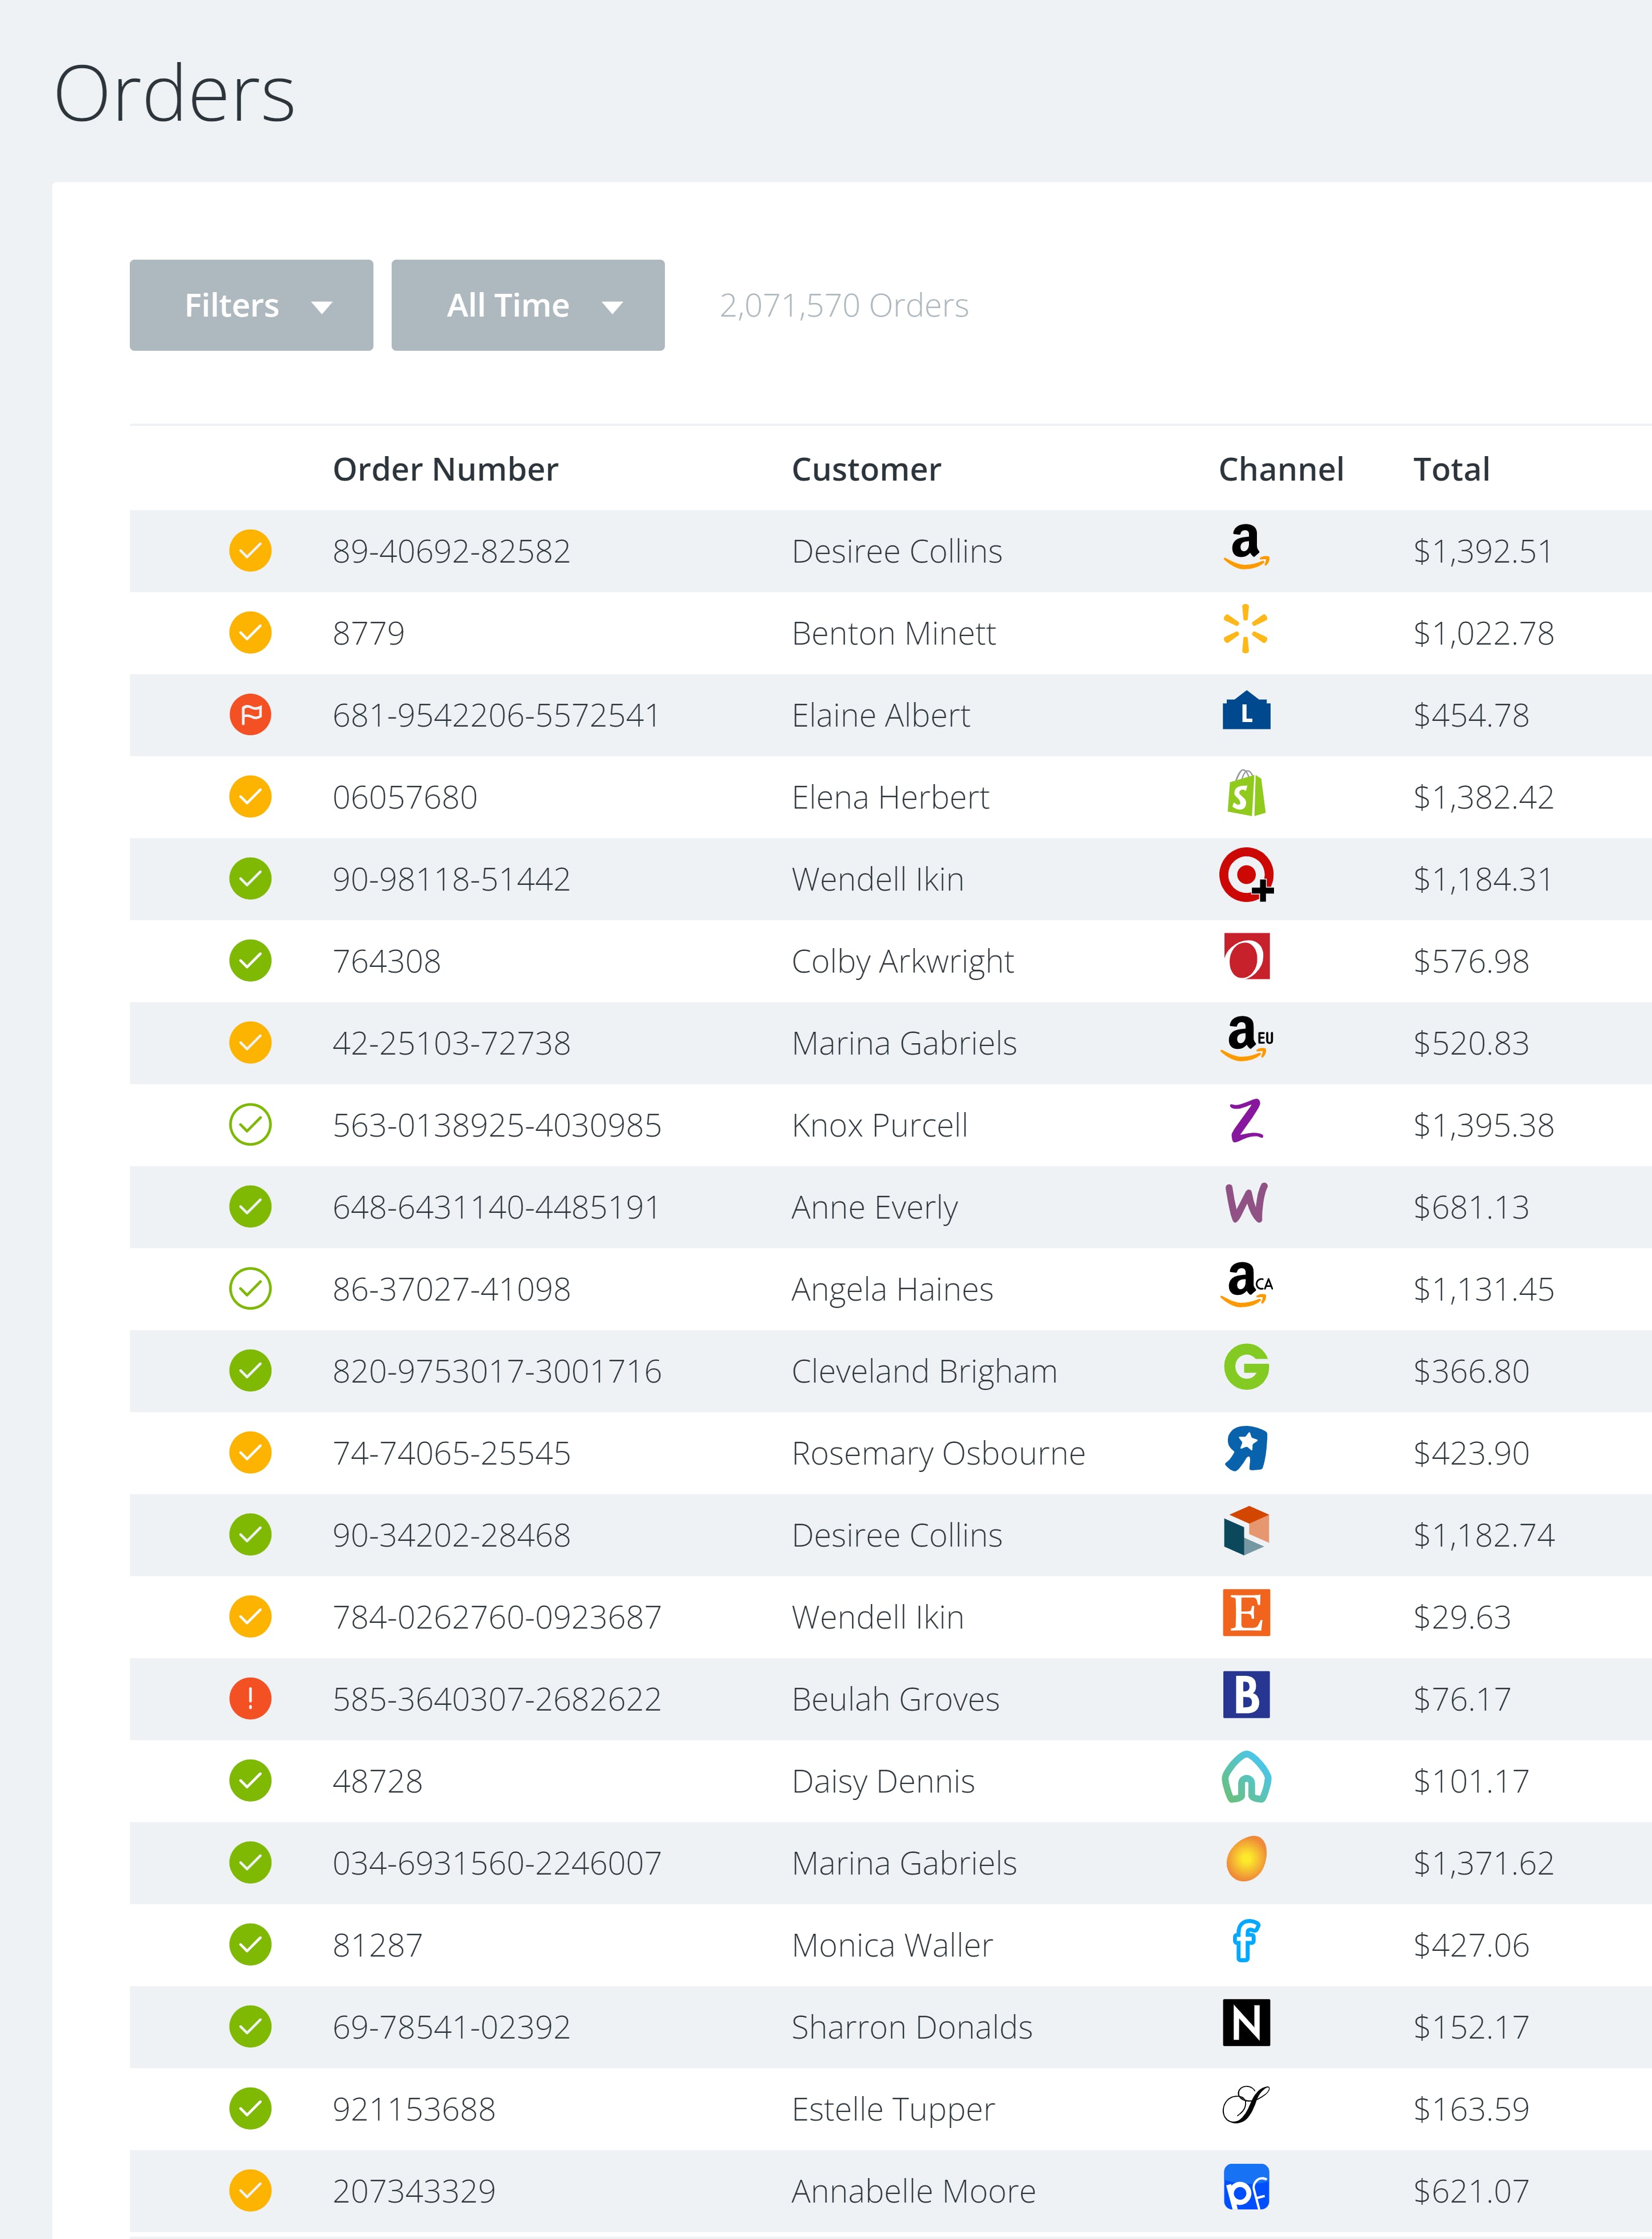
Task: Click the Etsy 'E' icon in Wendell Ikin's row
Action: click(x=1246, y=1614)
